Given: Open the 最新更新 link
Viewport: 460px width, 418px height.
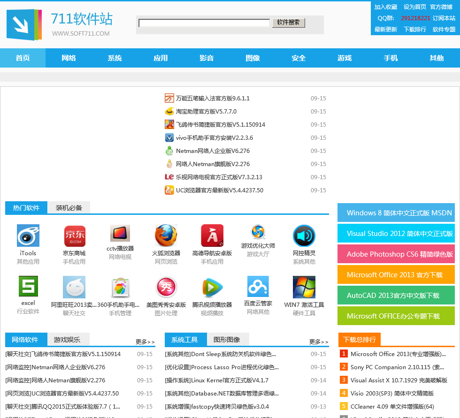Looking at the screenshot, I should click(x=385, y=29).
